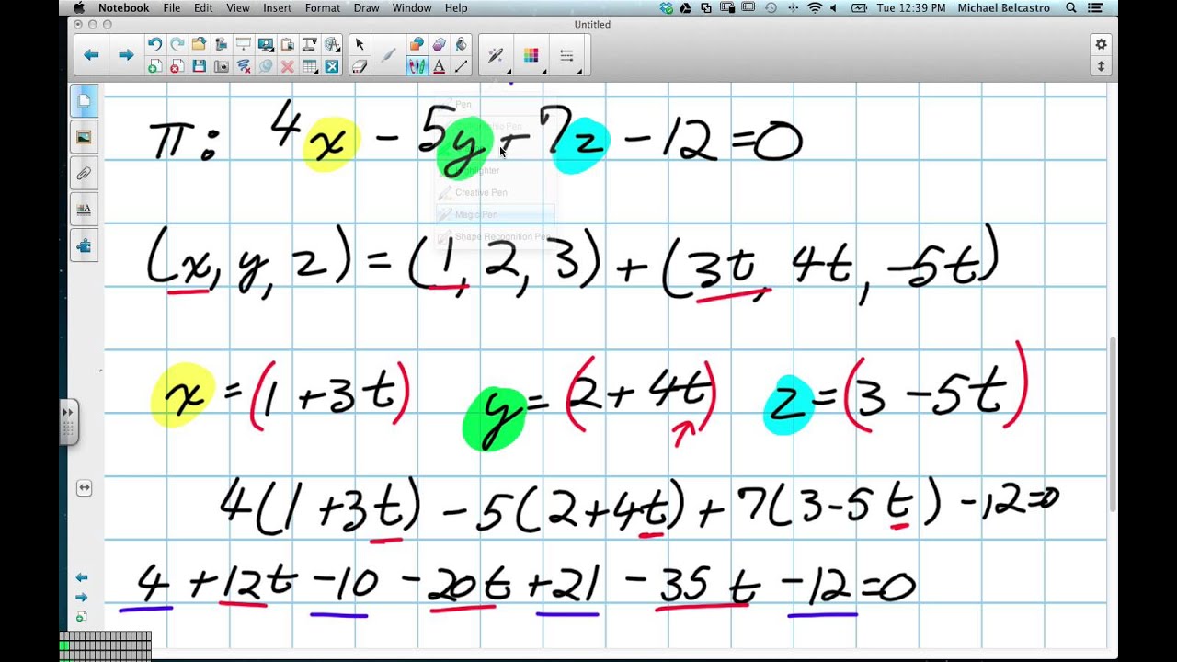Click the vertical scrollbar thumb

(1113, 425)
